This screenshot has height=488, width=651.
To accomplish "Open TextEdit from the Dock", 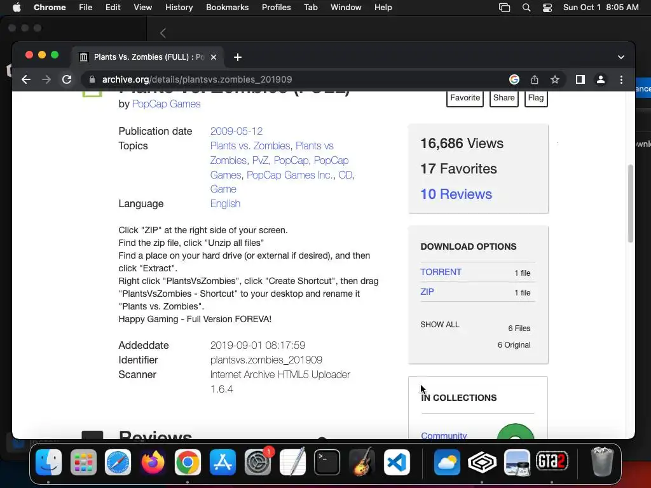I will point(292,463).
